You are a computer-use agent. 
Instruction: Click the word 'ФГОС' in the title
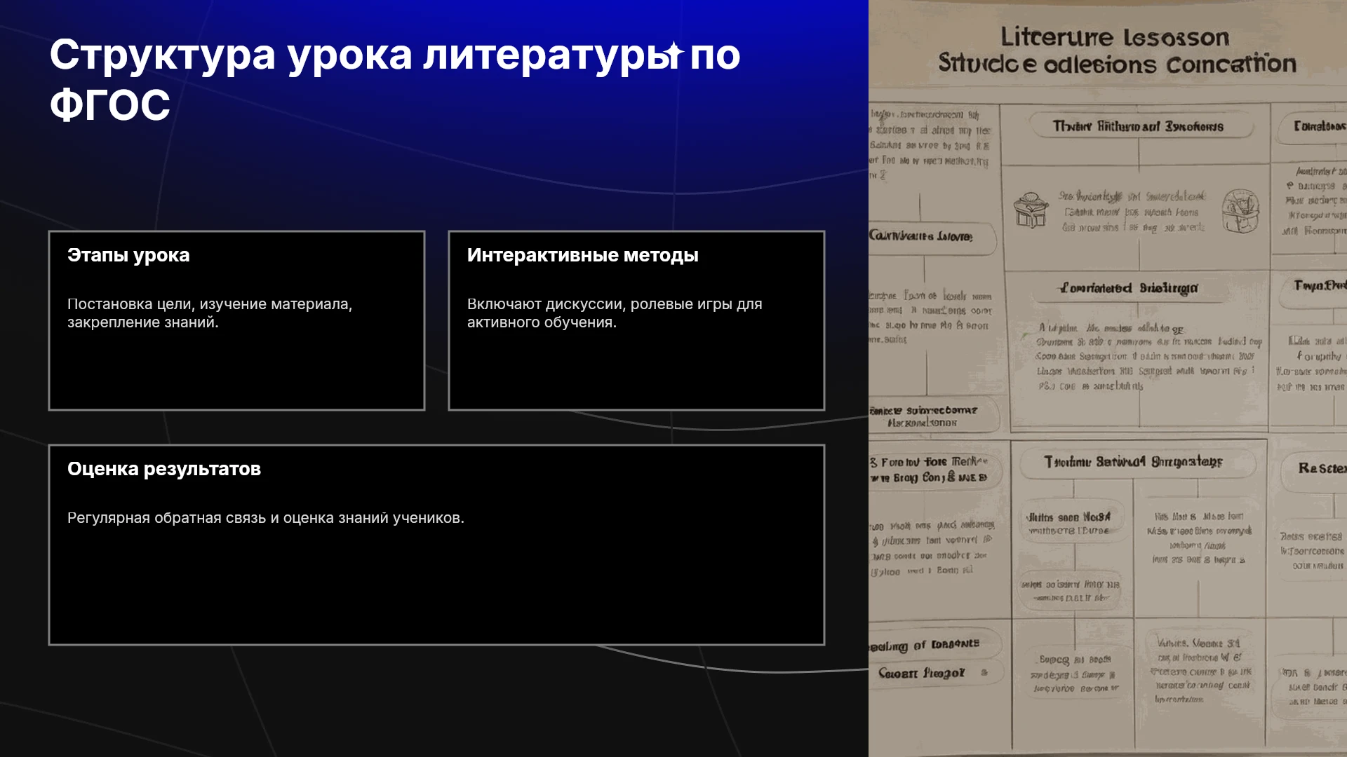pos(110,105)
